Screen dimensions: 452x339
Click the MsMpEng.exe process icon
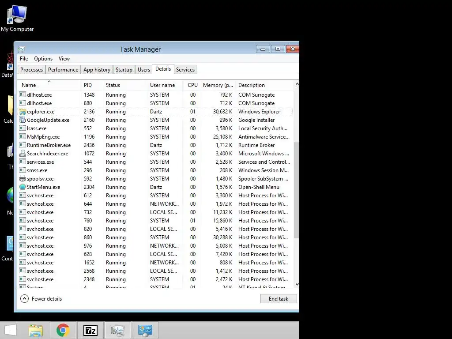pos(23,137)
